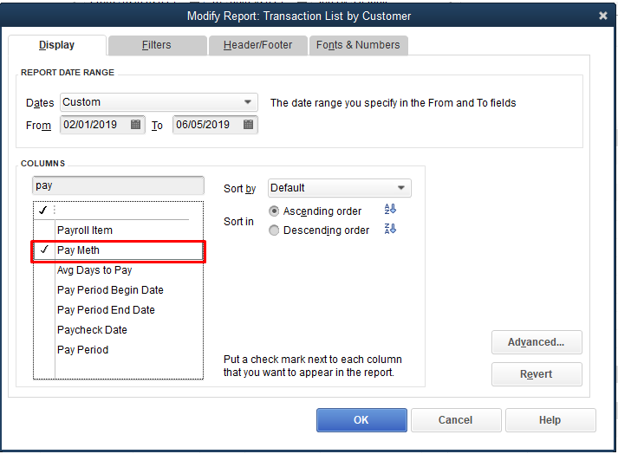
Task: Click the From date field
Action: [94, 125]
